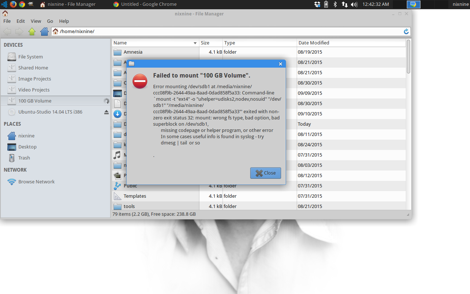The image size is (470, 294).
Task: Sort files by Name column header
Action: click(x=155, y=43)
